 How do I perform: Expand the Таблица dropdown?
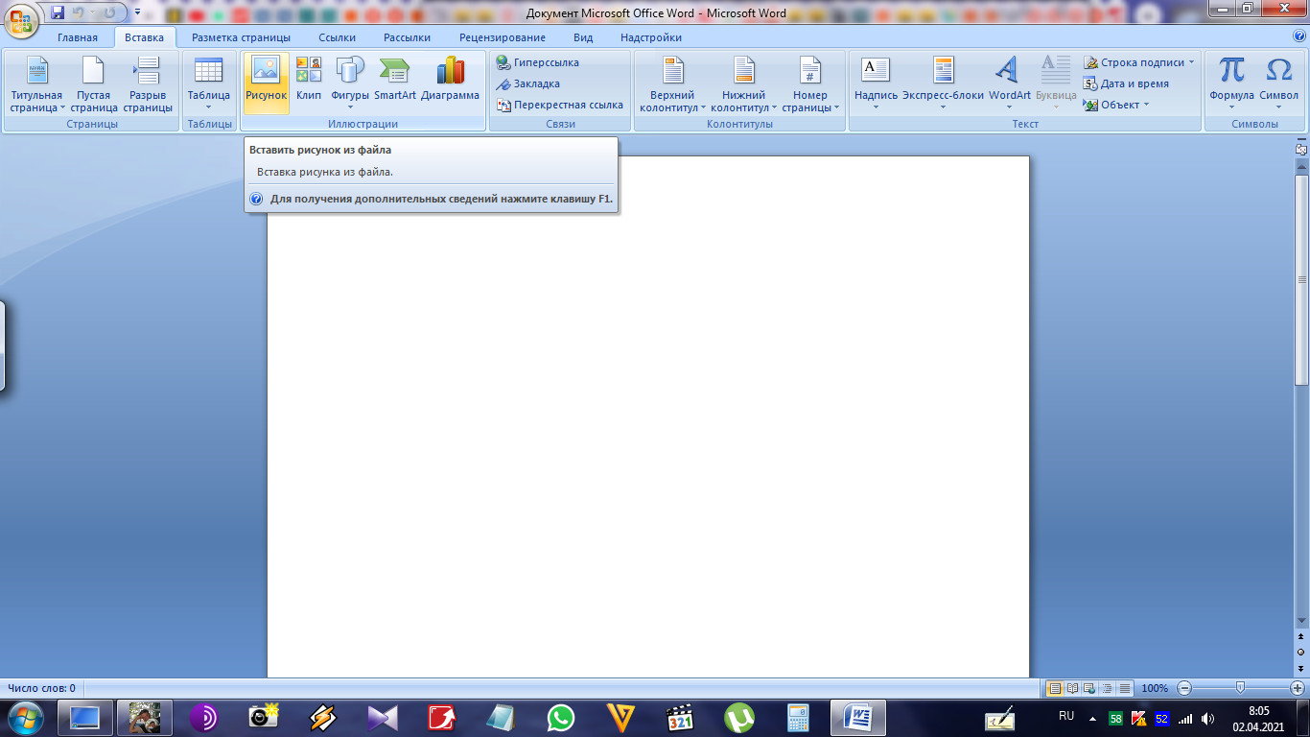(208, 83)
